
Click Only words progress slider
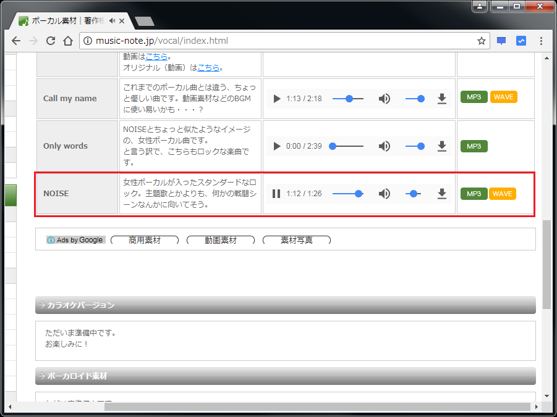point(348,146)
